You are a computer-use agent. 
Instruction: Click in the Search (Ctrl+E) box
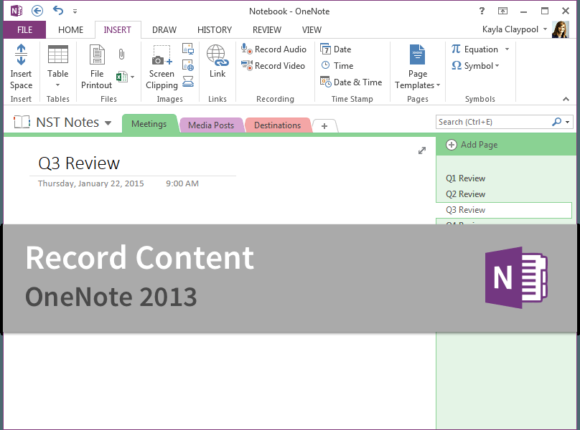point(494,122)
